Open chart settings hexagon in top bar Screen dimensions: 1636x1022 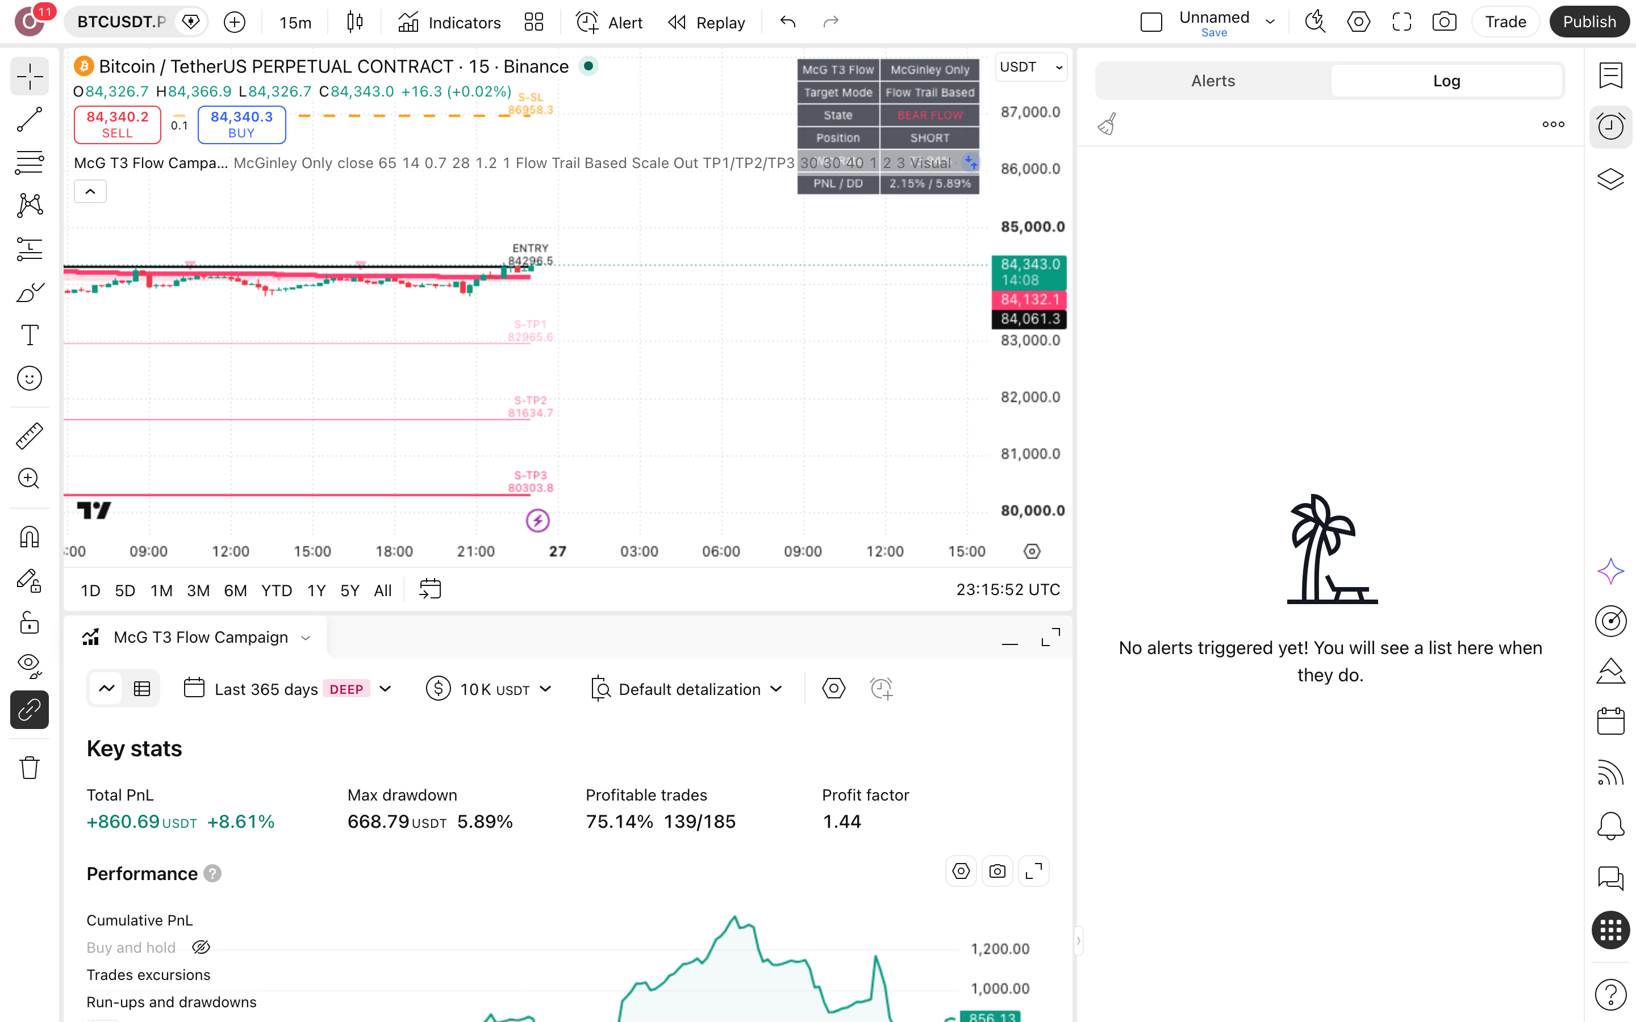tap(1358, 22)
